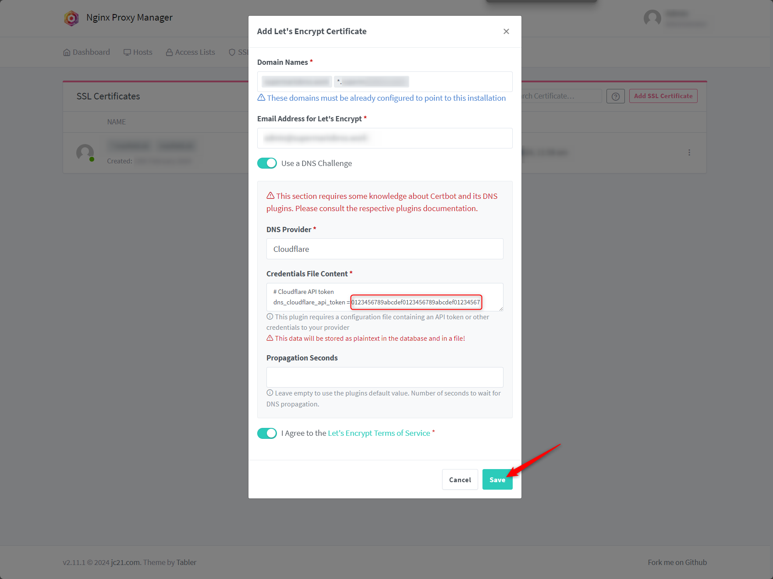Open Let's Encrypt Terms of Service link
The image size is (773, 579).
pos(379,433)
